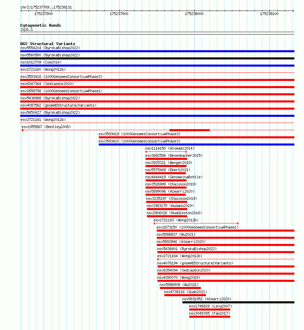Screen dimensions: 304x330
Task: Click the black bar under nsv5560580
Action: (157, 58)
